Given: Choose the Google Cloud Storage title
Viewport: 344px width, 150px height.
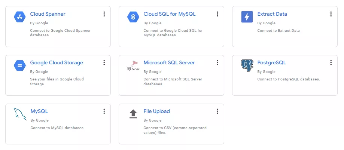Looking at the screenshot, I should [57, 63].
